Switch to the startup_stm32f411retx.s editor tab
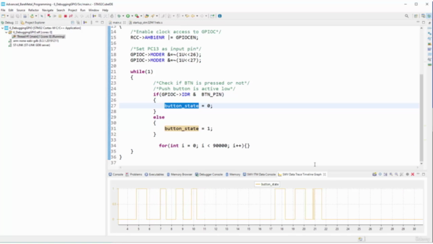 coord(147,22)
